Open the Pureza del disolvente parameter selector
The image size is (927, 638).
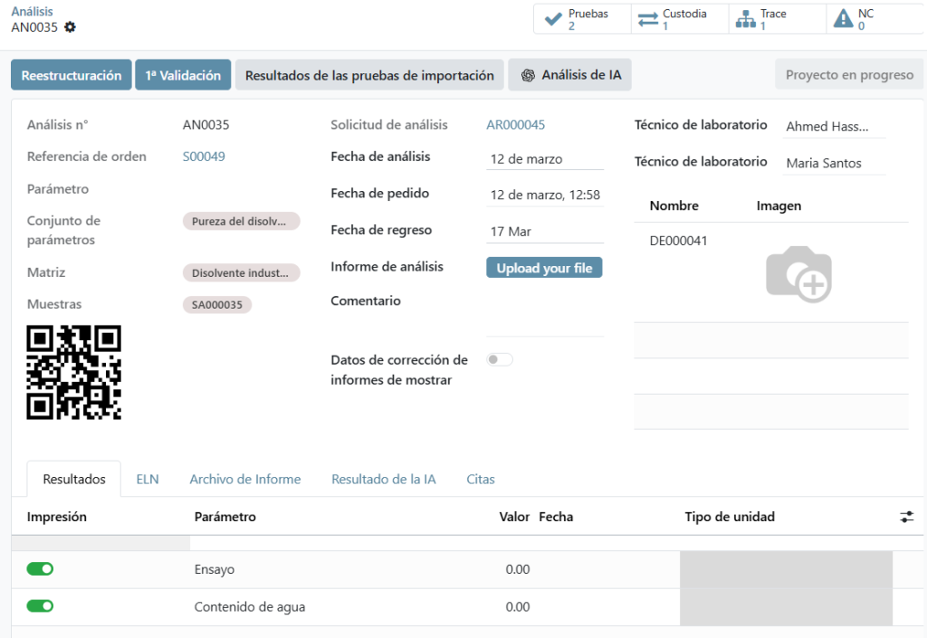click(241, 221)
